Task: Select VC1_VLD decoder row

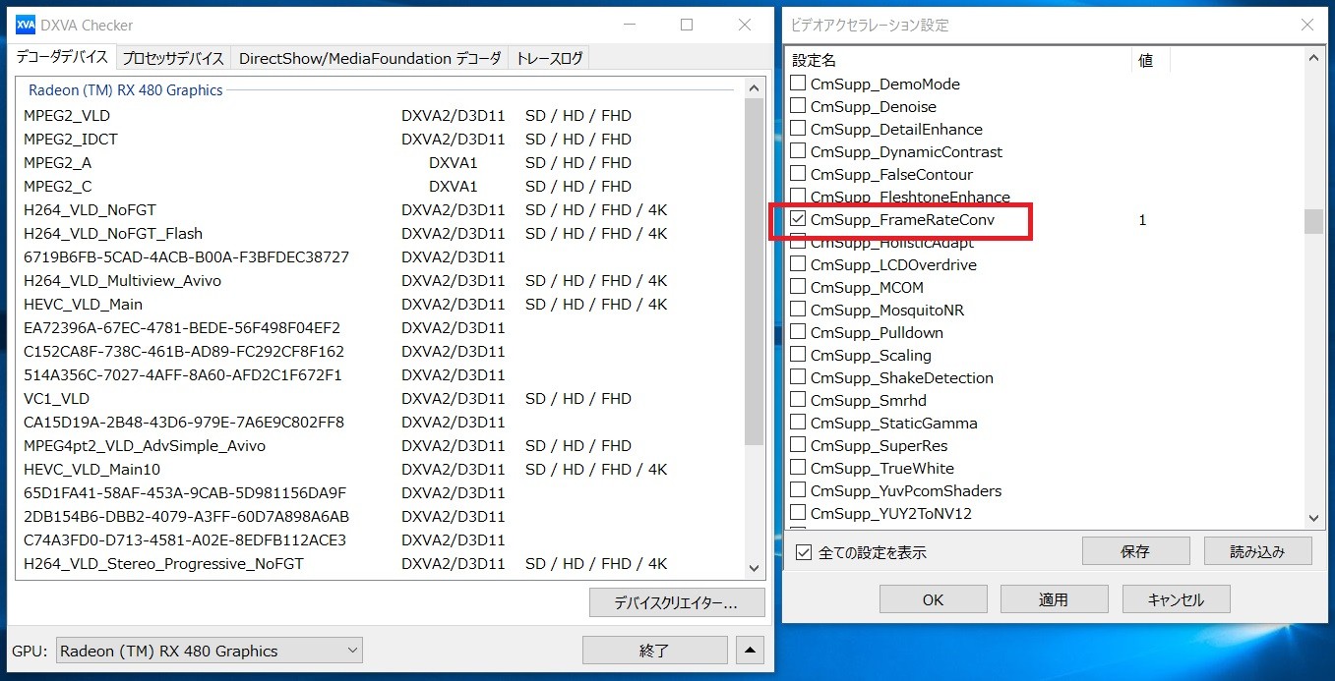Action: (x=381, y=398)
